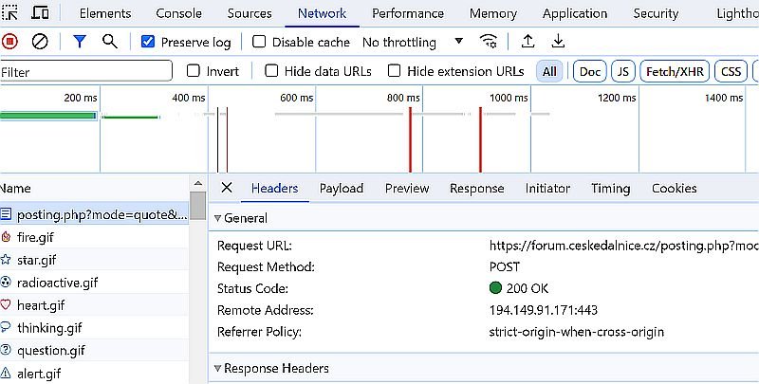
Task: Enable the Disable cache checkbox
Action: [259, 43]
